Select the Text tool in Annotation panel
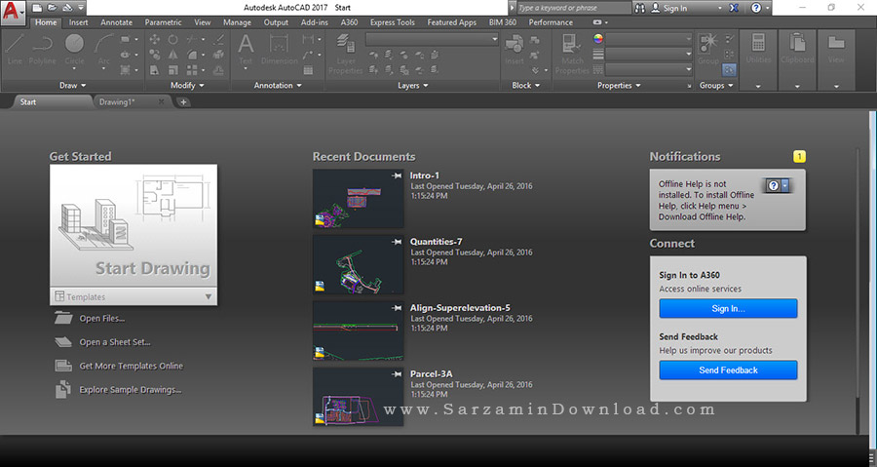This screenshot has height=467, width=877. 246,49
